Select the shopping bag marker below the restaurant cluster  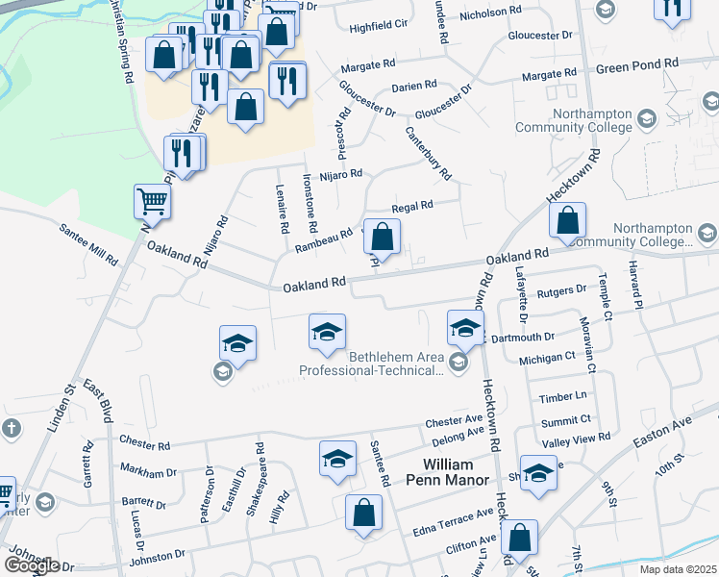pyautogui.click(x=245, y=111)
